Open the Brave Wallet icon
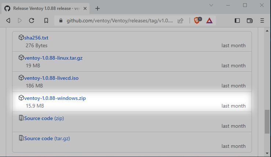This screenshot has height=157, width=271. click(250, 20)
